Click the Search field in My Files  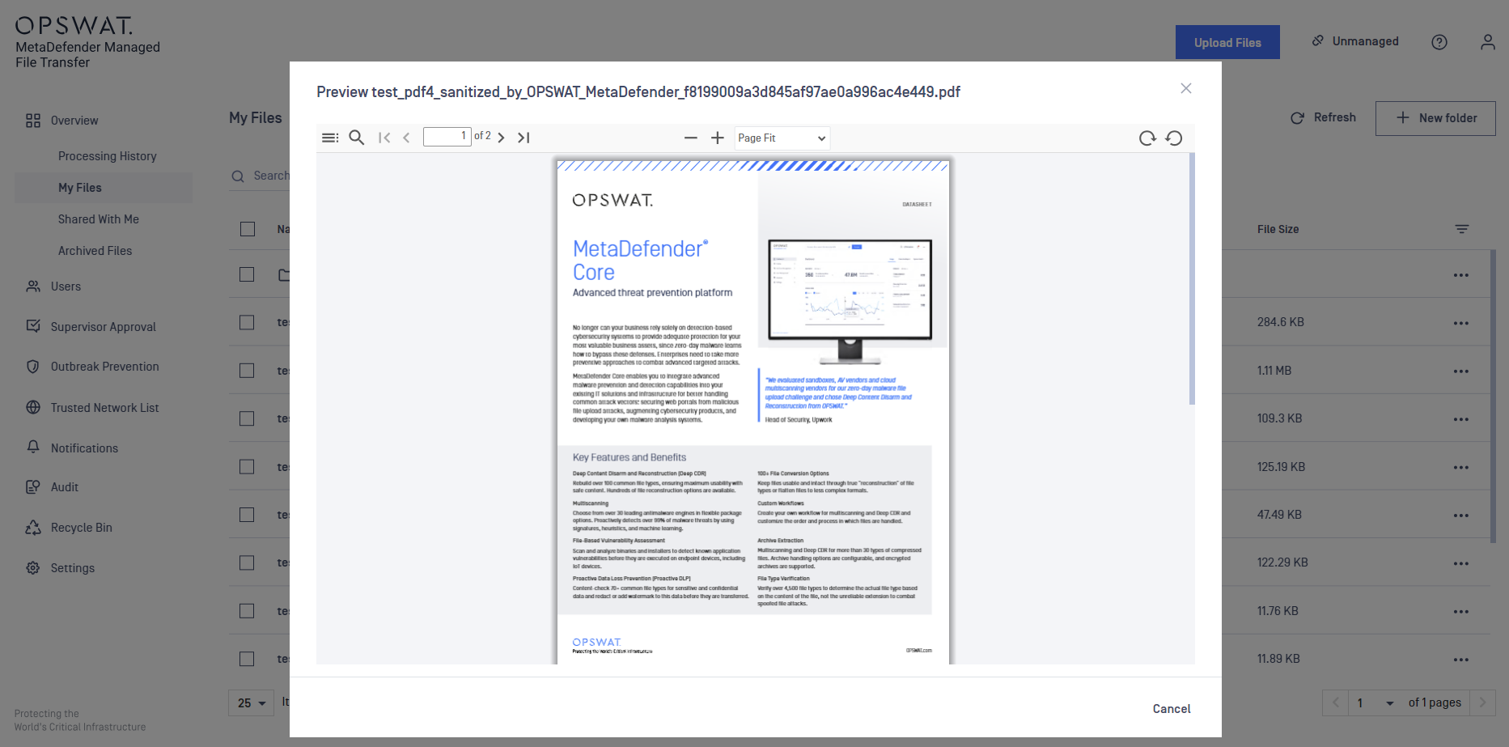pyautogui.click(x=261, y=176)
